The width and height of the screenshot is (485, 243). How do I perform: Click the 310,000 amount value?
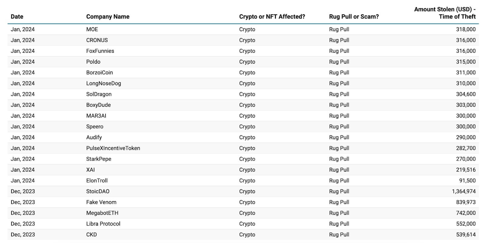click(466, 83)
